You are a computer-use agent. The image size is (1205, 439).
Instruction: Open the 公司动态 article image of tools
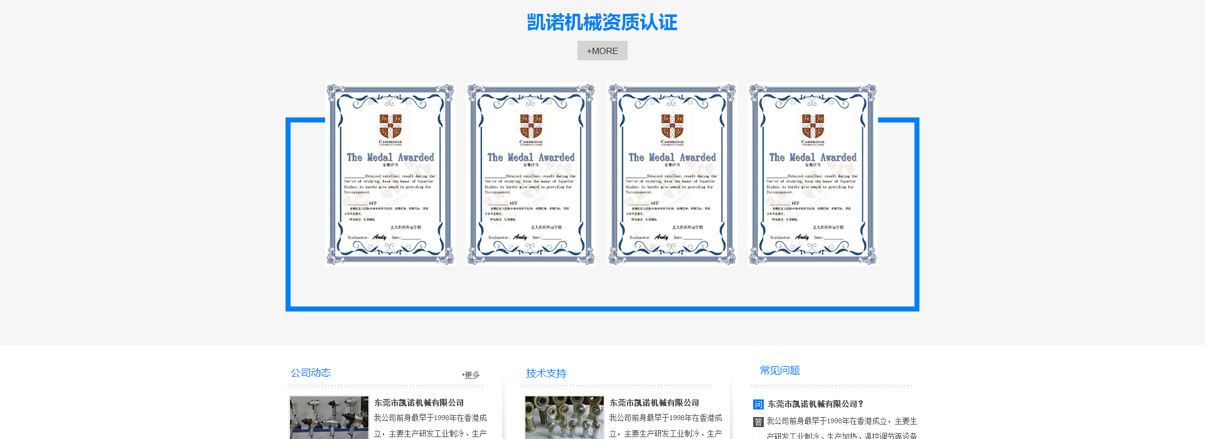coord(329,418)
